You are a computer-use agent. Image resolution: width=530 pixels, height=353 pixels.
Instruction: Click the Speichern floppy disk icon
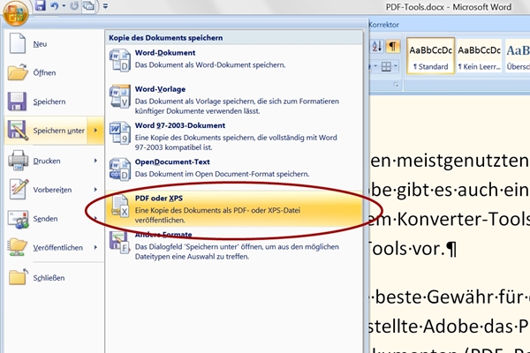click(x=17, y=101)
